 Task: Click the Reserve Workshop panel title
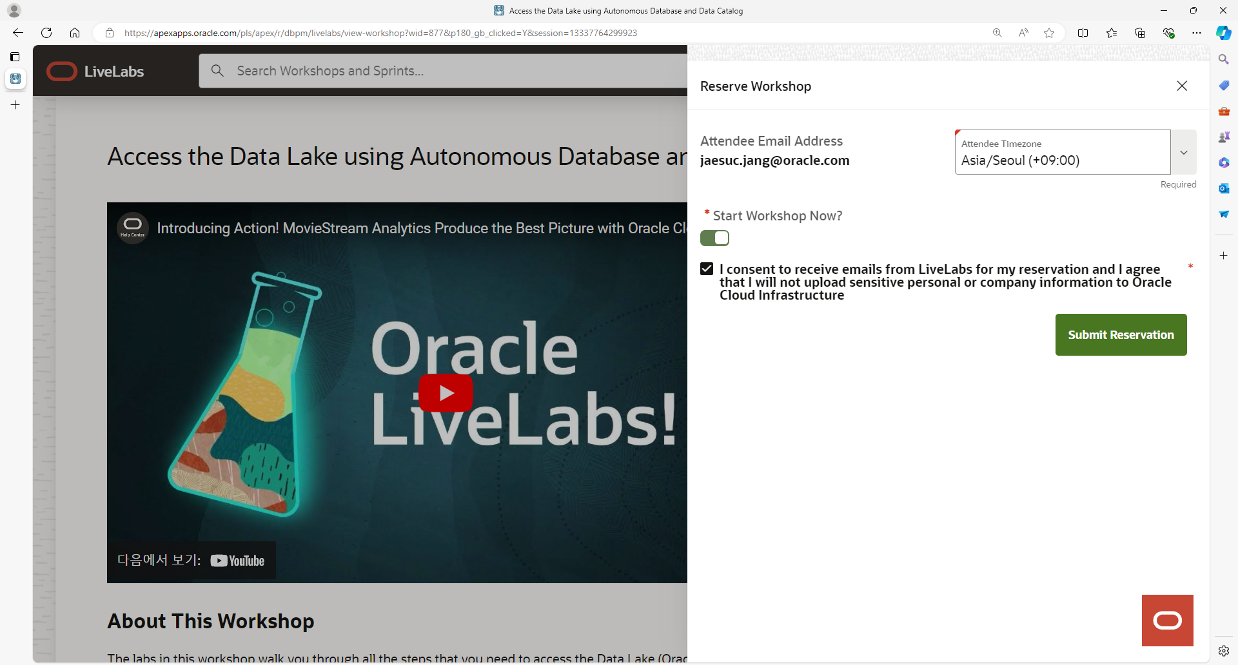tap(756, 86)
